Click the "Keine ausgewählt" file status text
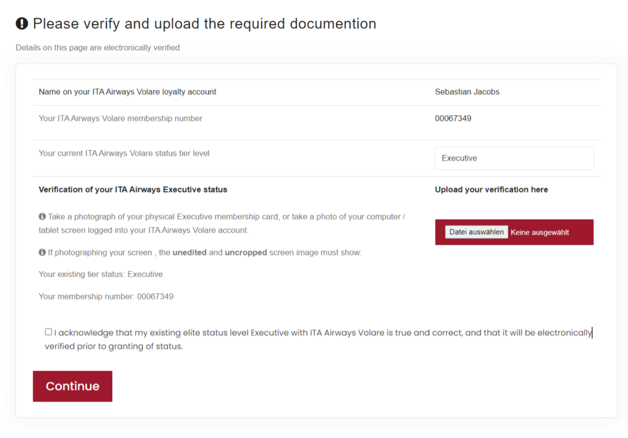This screenshot has height=438, width=628. coord(540,232)
